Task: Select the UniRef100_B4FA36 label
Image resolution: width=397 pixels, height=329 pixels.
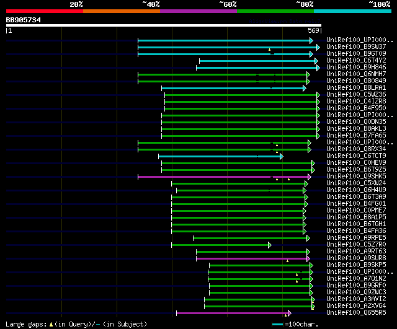Action: click(x=356, y=231)
